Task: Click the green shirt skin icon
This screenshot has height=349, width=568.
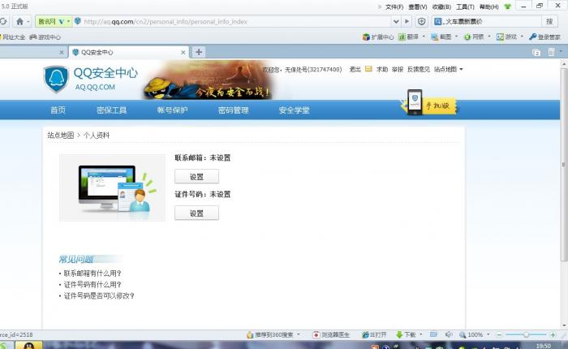Action: click(x=507, y=6)
